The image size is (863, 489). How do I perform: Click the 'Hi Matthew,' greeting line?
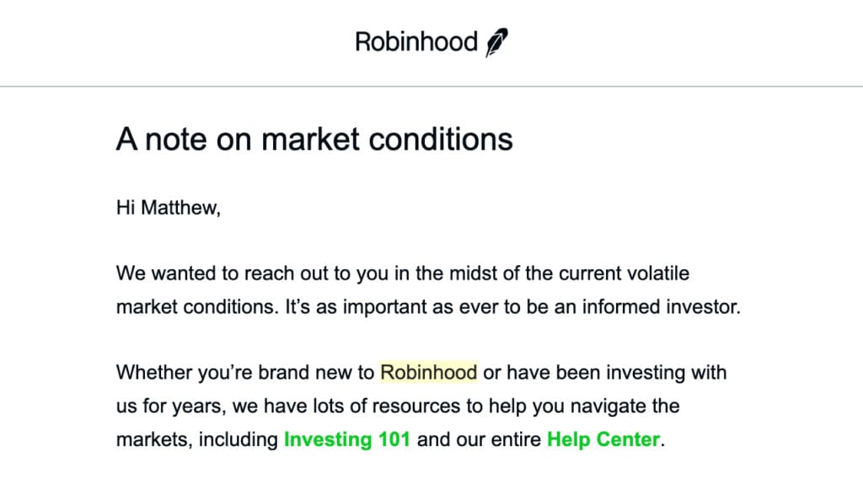[x=169, y=208]
